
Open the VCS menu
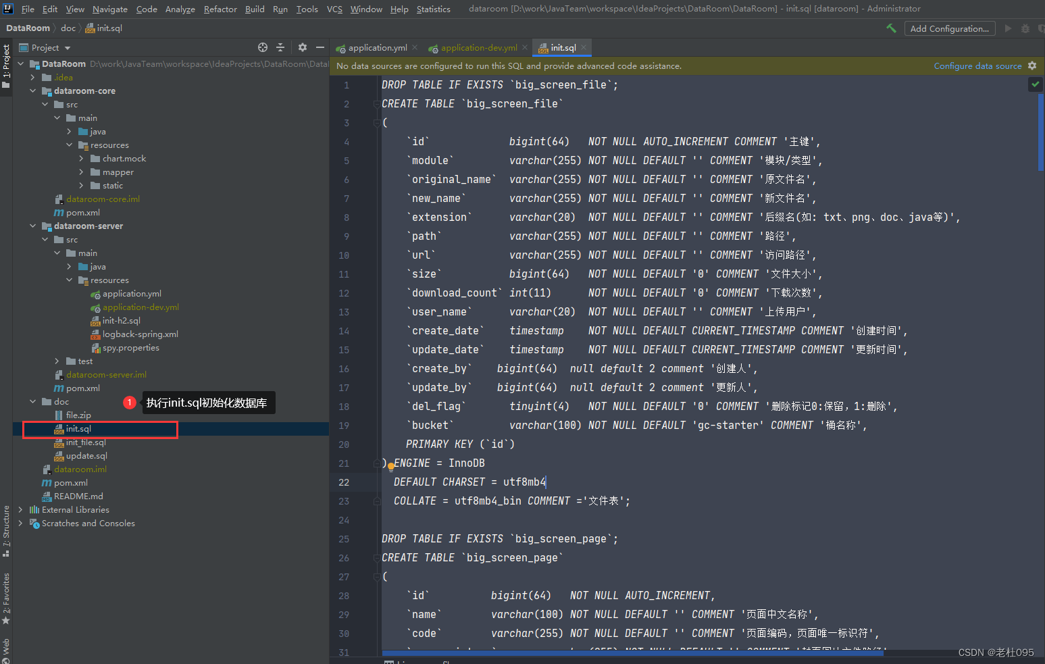pyautogui.click(x=334, y=9)
